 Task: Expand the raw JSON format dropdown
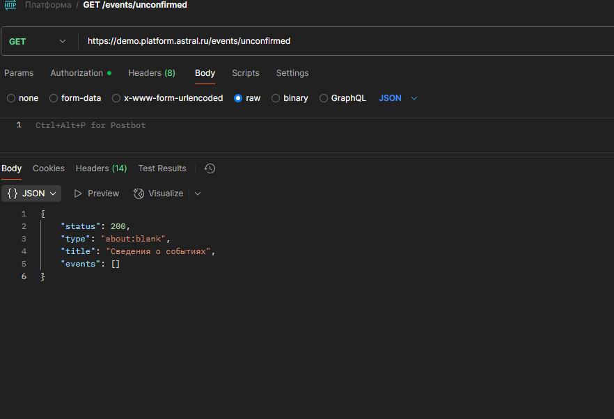point(398,98)
